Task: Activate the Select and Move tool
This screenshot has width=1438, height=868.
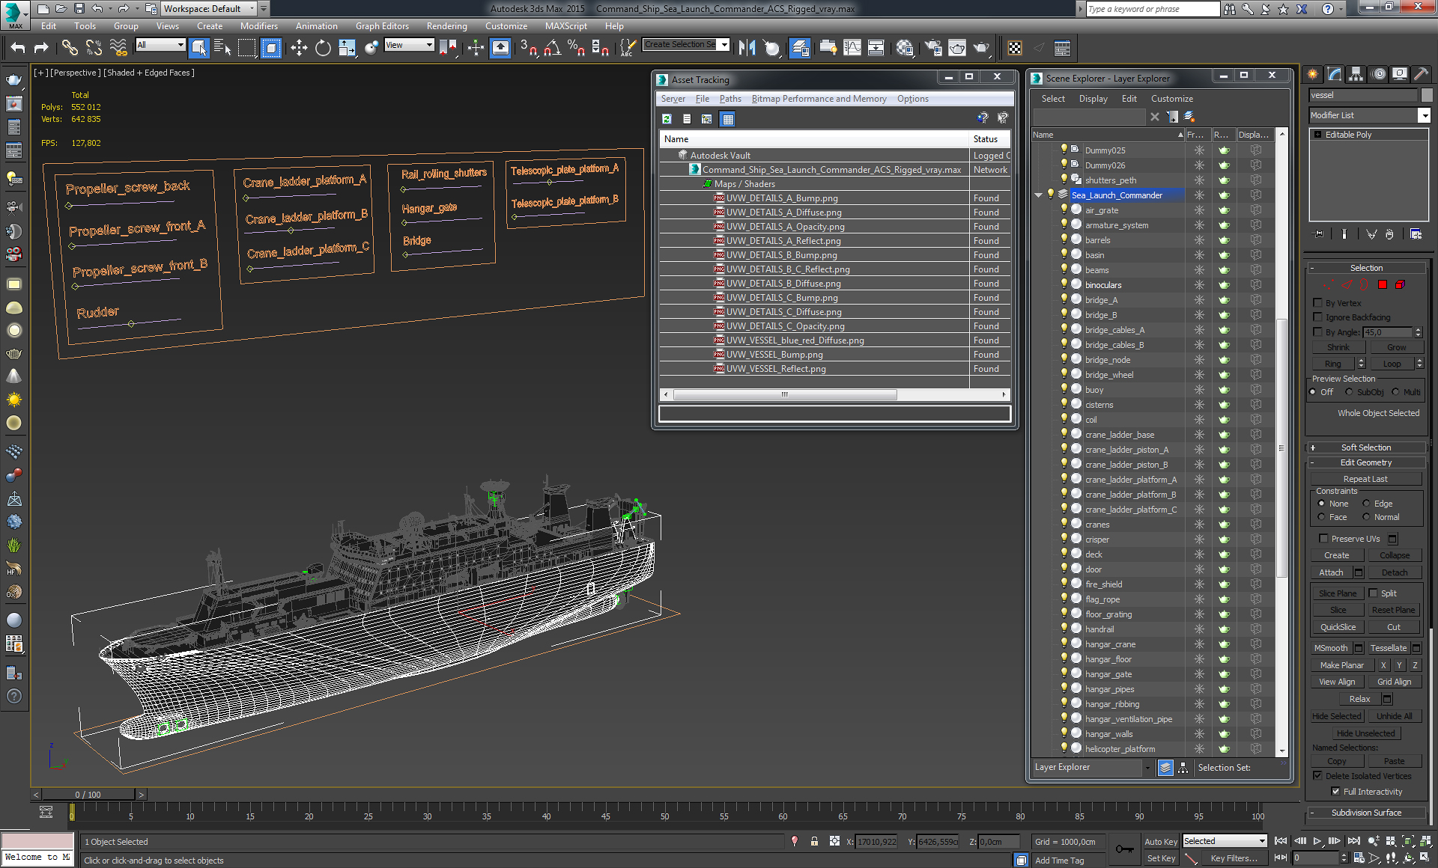Action: click(299, 48)
